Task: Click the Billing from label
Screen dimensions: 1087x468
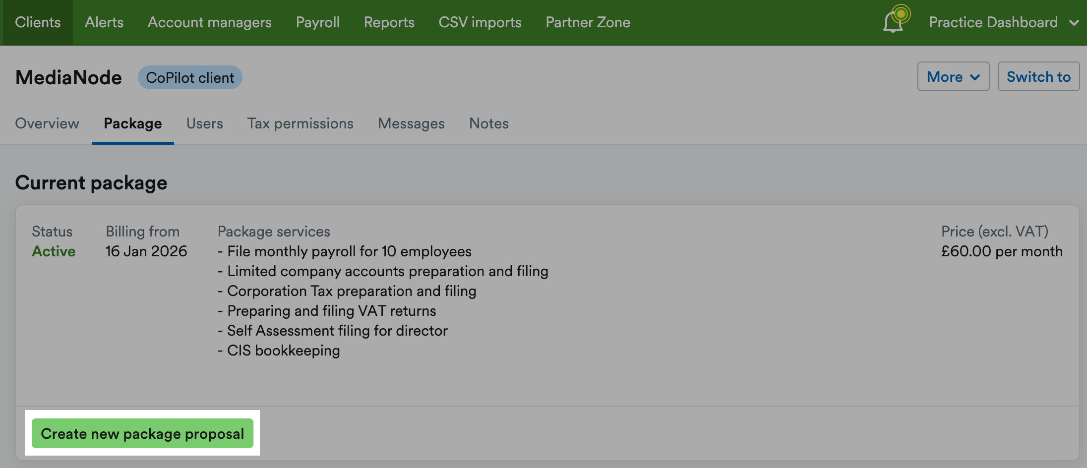Action: (143, 232)
